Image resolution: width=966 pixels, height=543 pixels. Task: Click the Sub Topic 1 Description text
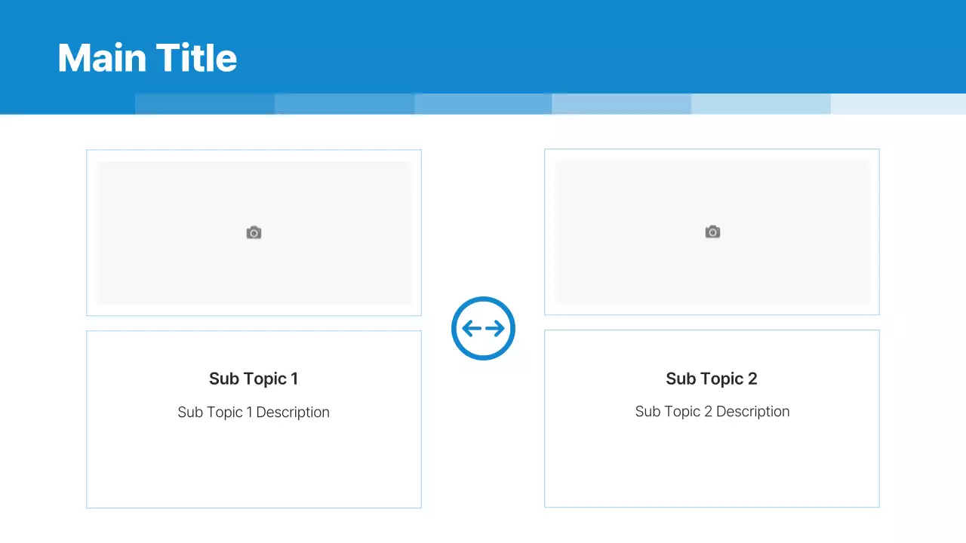pos(254,413)
